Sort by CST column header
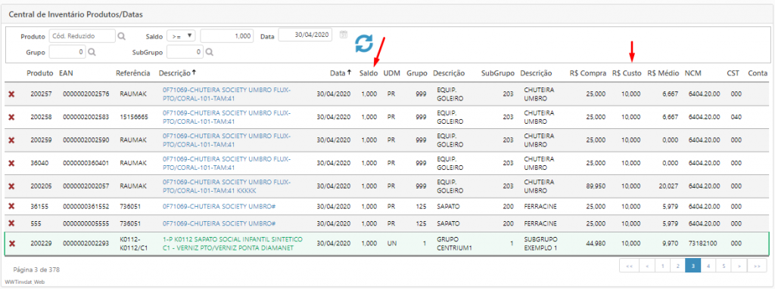The image size is (775, 289). [733, 73]
